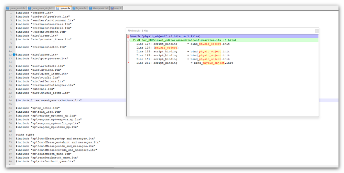Click the save-state icon on system.ltx tab
Viewport: 344px width, 173px height.
pyautogui.click(x=58, y=8)
